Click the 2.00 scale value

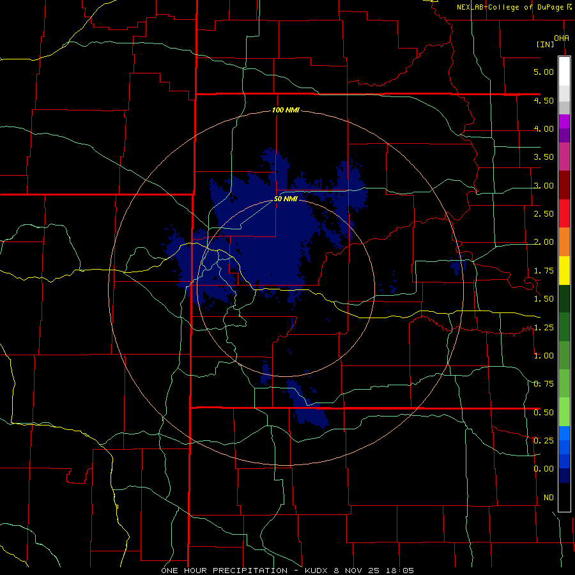544,242
